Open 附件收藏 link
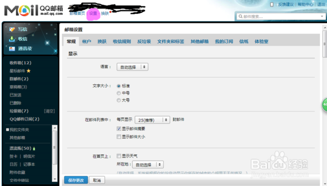Screen dimensions: 327x186 coord(17,172)
